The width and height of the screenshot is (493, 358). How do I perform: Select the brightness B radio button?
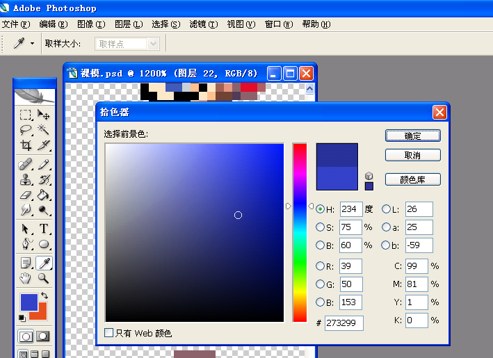coord(320,245)
